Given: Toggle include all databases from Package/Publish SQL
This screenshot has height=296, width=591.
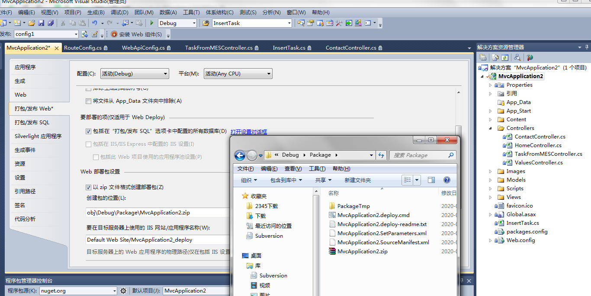Looking at the screenshot, I should [89, 131].
